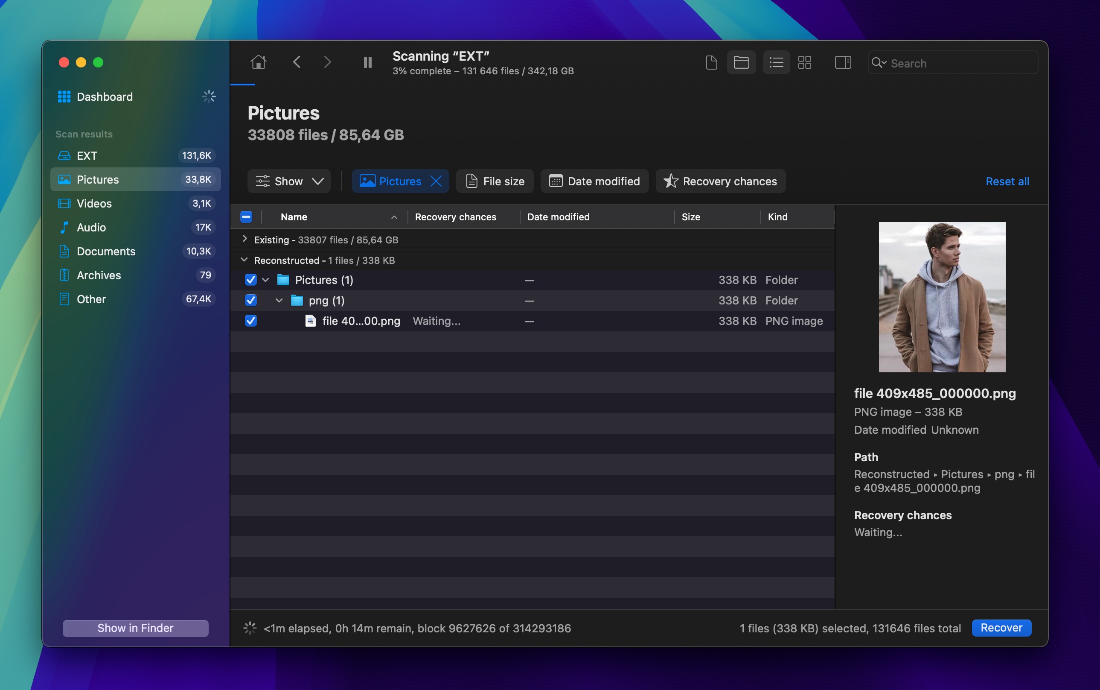Click the PNG file icon
This screenshot has height=690, width=1100.
pyautogui.click(x=311, y=321)
